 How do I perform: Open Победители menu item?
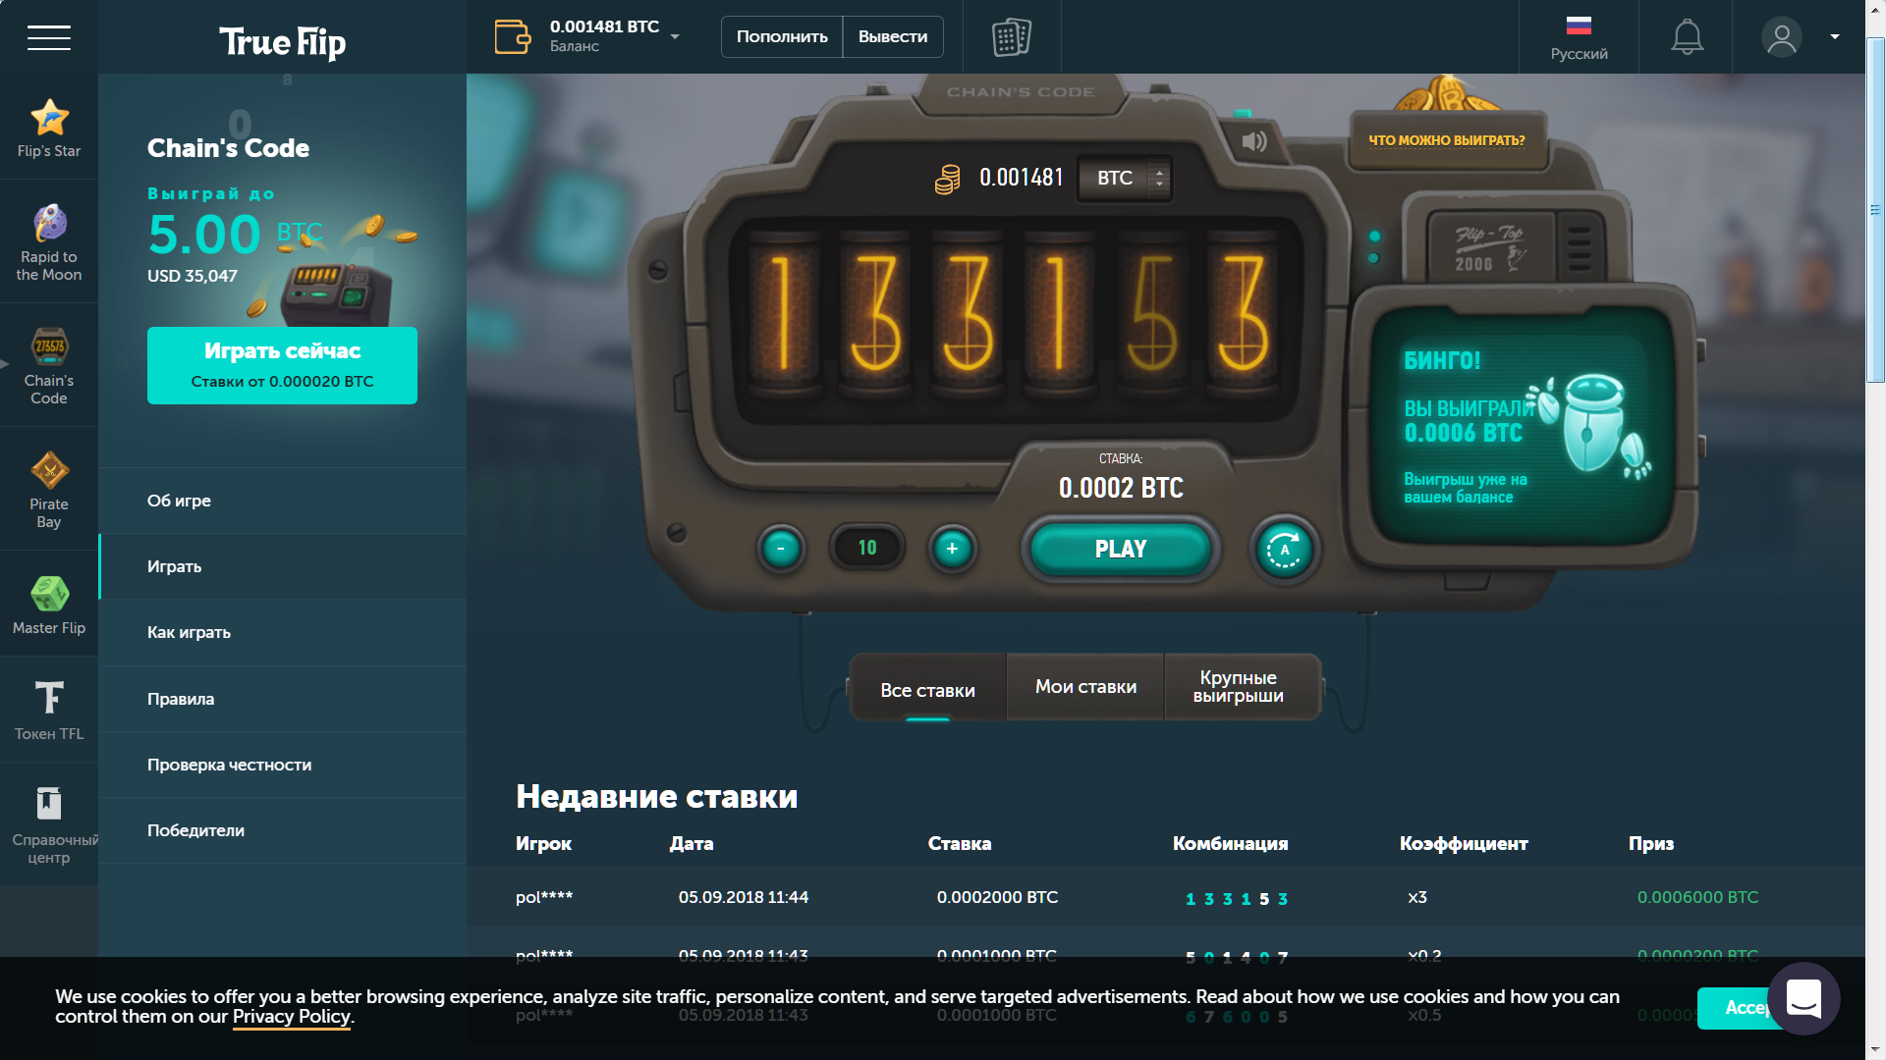click(x=283, y=830)
